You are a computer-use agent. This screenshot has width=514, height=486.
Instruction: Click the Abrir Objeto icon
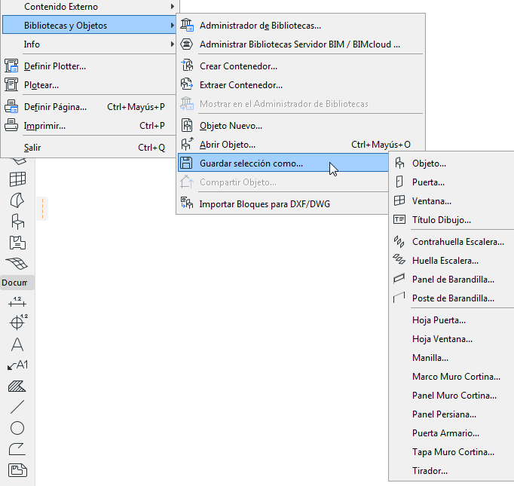click(x=187, y=144)
